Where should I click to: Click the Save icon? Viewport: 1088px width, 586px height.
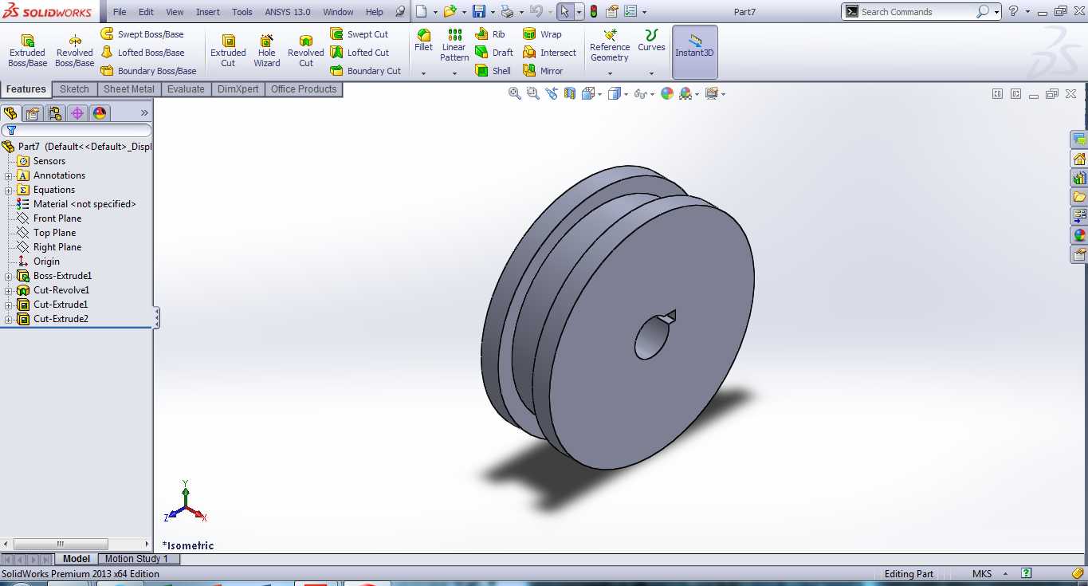(479, 11)
